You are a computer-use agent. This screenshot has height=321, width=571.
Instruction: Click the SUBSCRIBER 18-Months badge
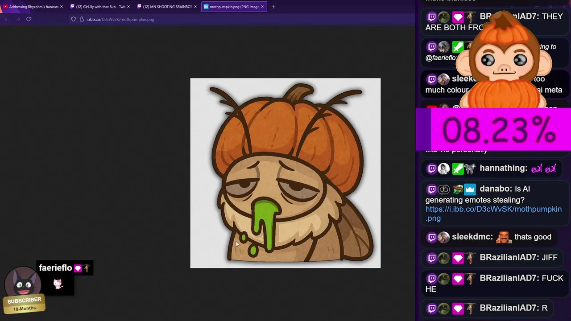pos(25,304)
